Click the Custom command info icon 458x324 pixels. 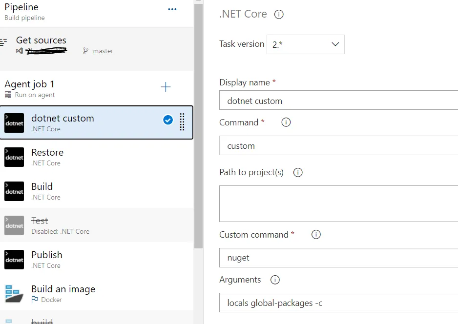click(316, 235)
